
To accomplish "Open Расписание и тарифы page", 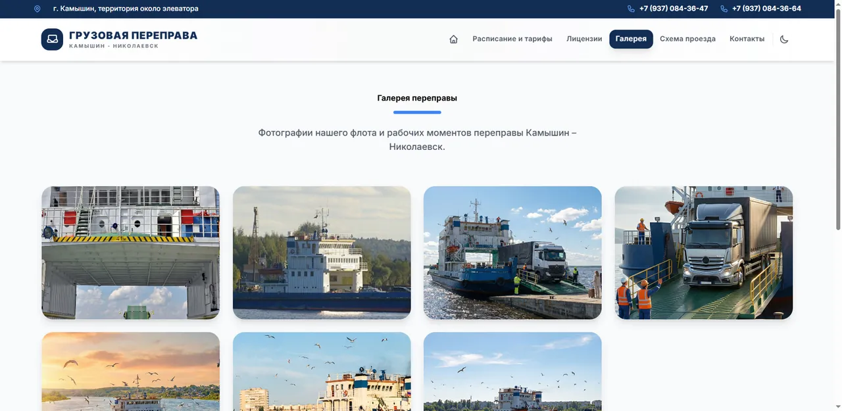I will pos(512,39).
